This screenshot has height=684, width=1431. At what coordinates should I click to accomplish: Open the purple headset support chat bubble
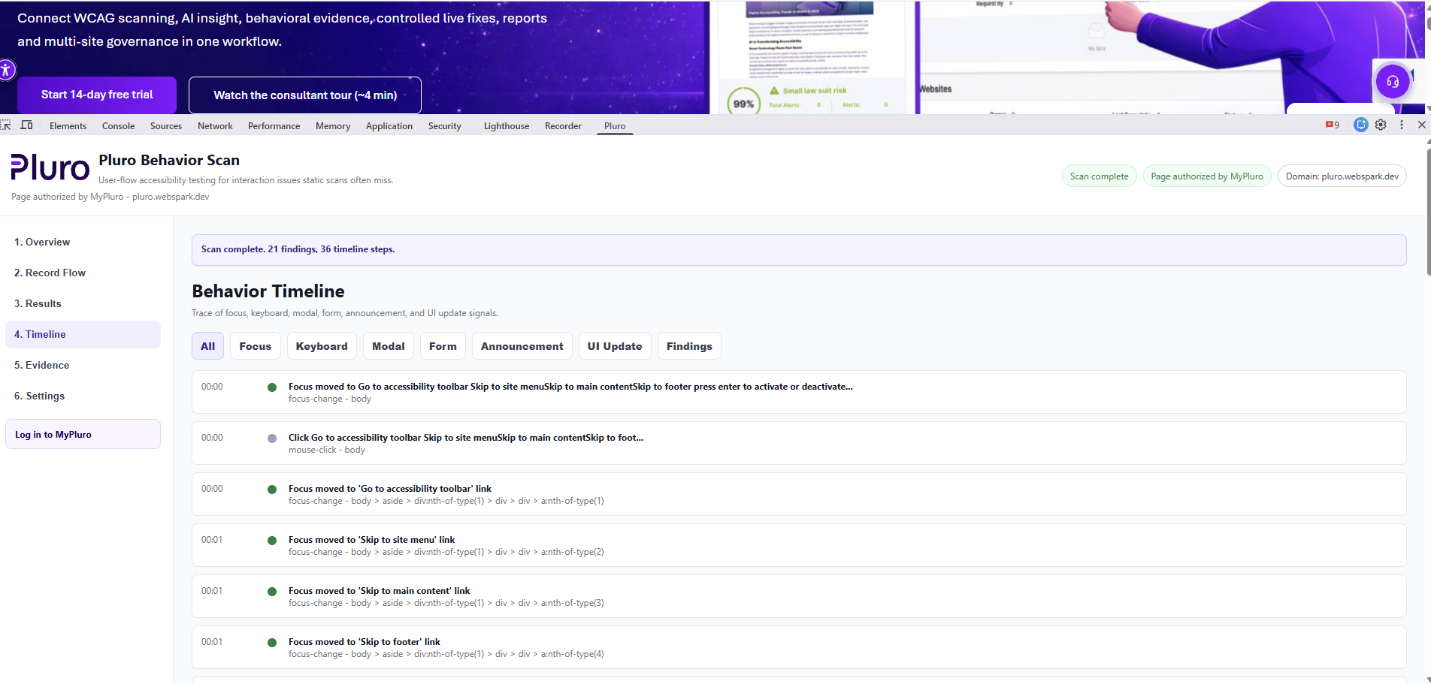tap(1392, 81)
